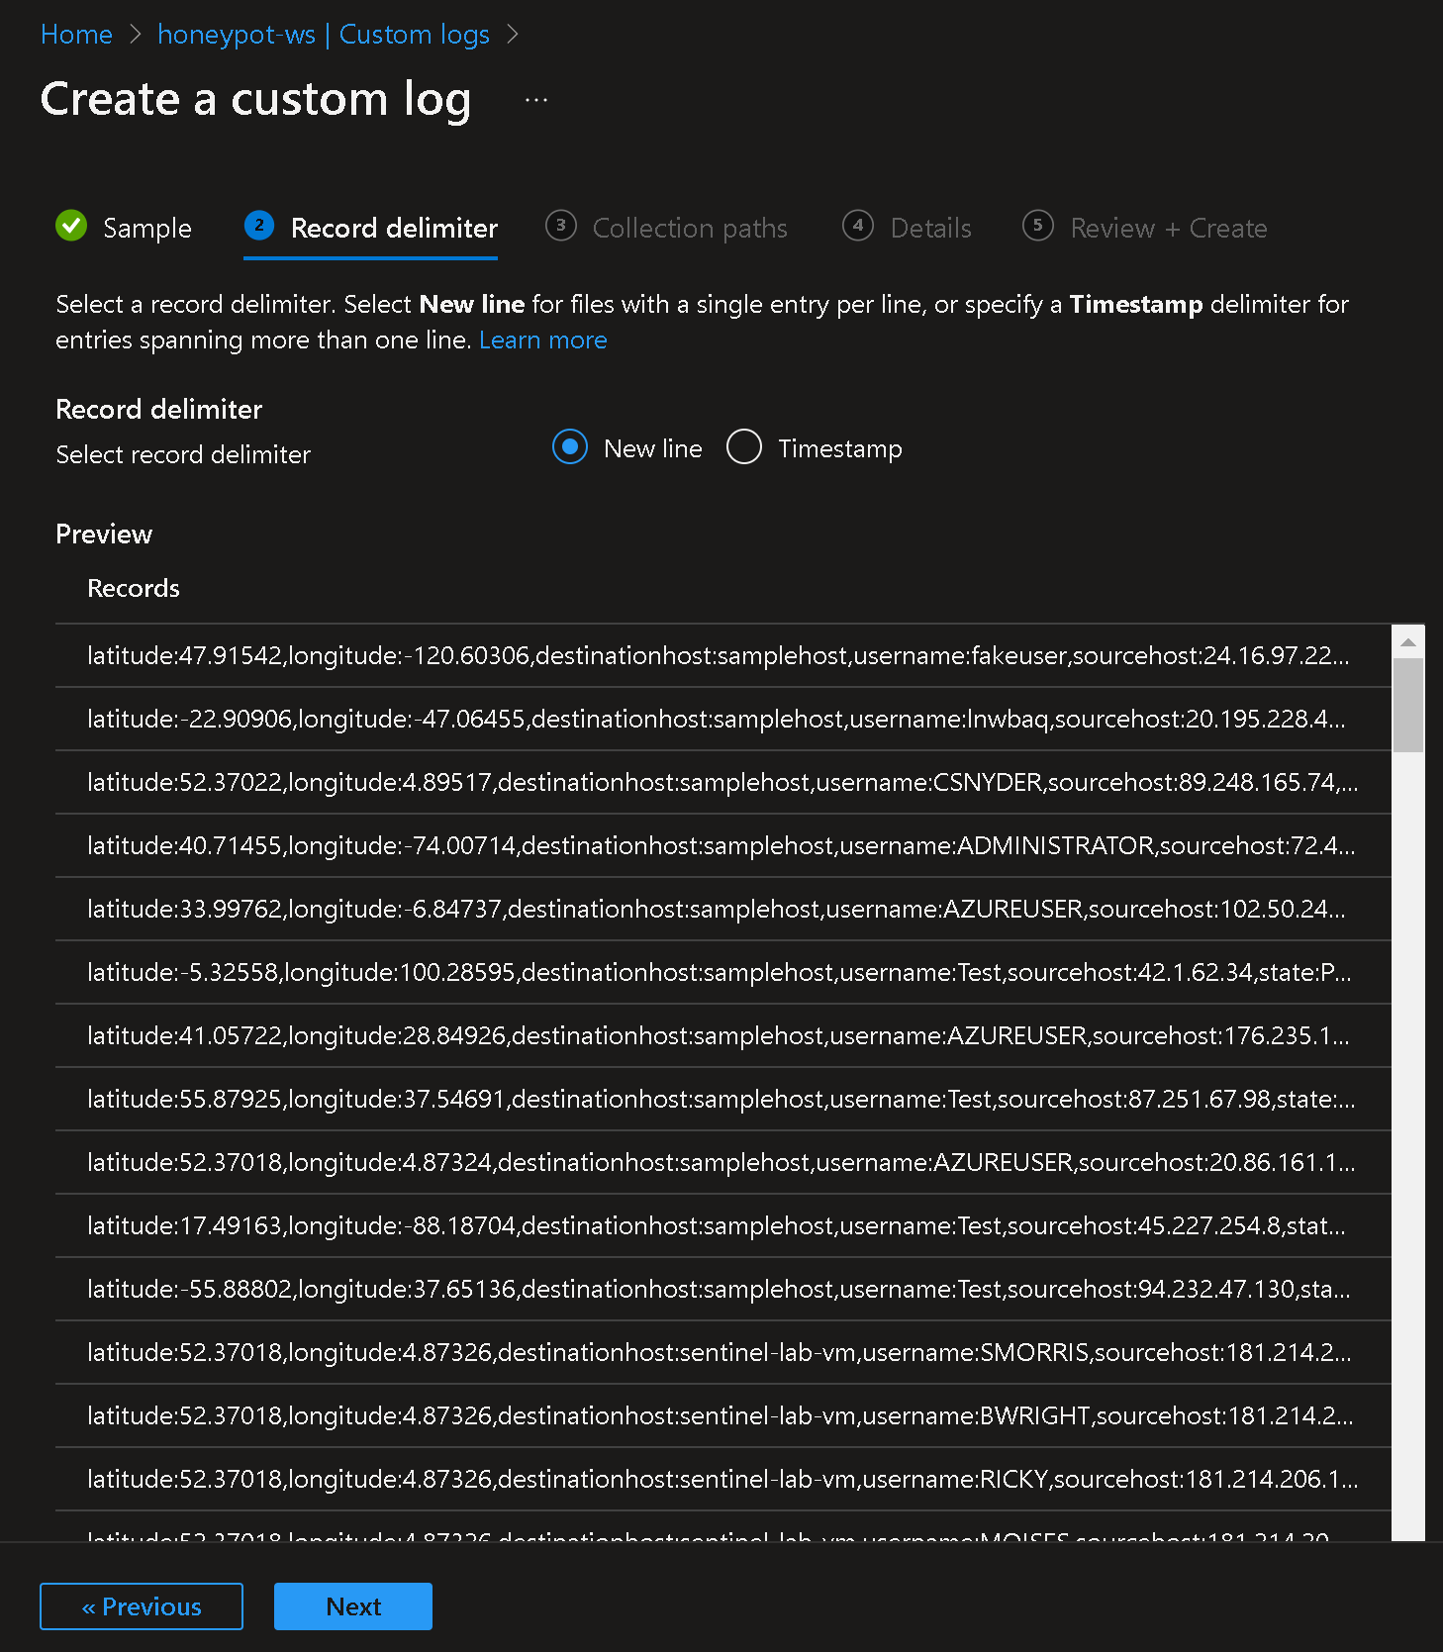Image resolution: width=1443 pixels, height=1652 pixels.
Task: Click the numbered circle 2 on Record delimiter step
Action: (258, 227)
